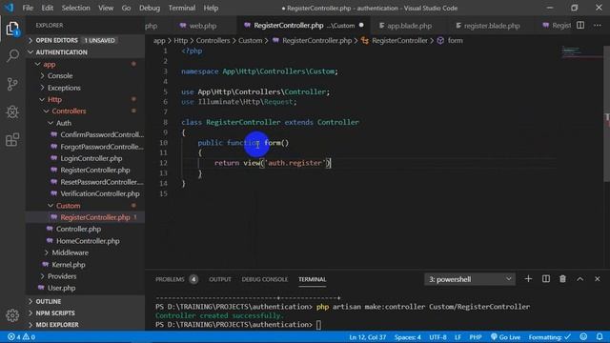
Task: Collapse the AUTHENTICATION project section
Action: (x=85, y=52)
